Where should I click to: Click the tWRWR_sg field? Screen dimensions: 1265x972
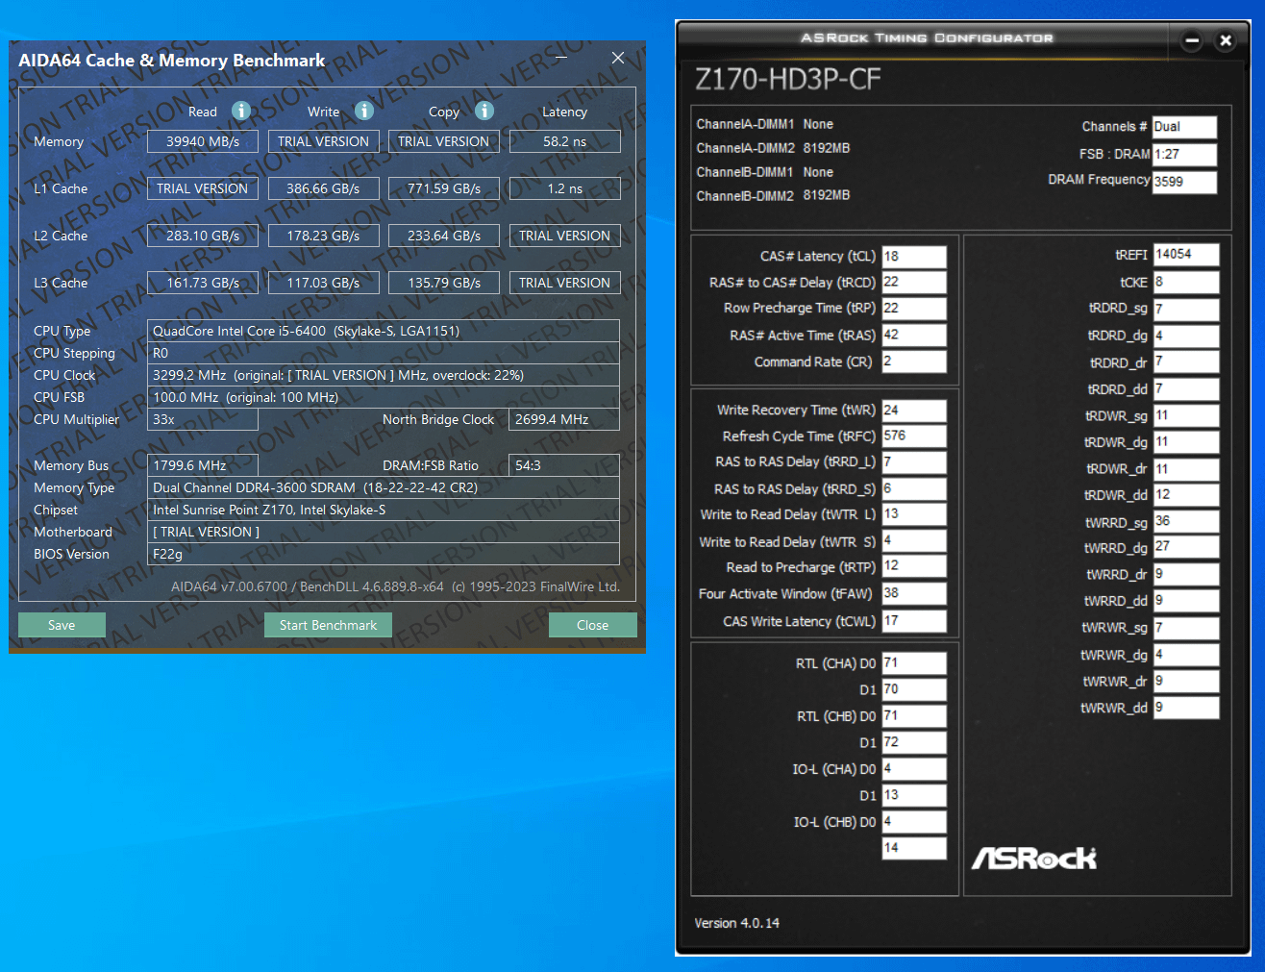(1186, 628)
